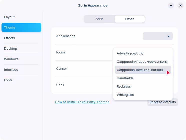Click the Reset to defaults button

(162, 102)
